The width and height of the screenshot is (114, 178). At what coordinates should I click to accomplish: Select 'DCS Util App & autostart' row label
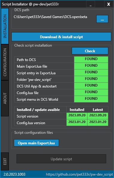click(37, 86)
